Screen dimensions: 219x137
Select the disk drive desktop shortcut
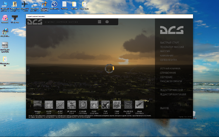click(x=34, y=6)
